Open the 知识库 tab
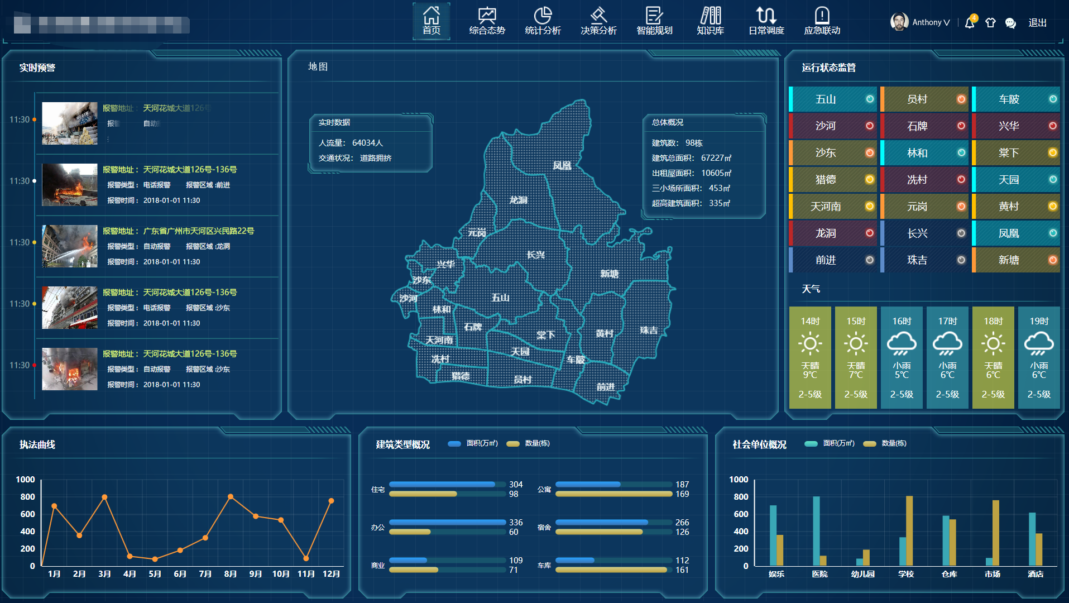This screenshot has height=603, width=1069. 710,21
